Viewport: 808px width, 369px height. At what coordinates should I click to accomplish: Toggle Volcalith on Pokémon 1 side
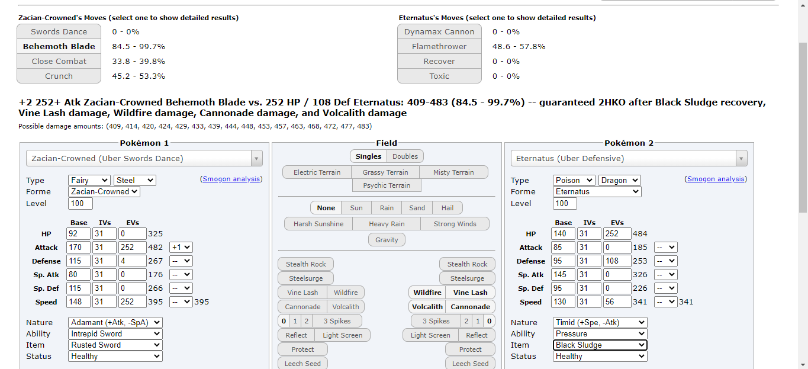[x=346, y=307]
